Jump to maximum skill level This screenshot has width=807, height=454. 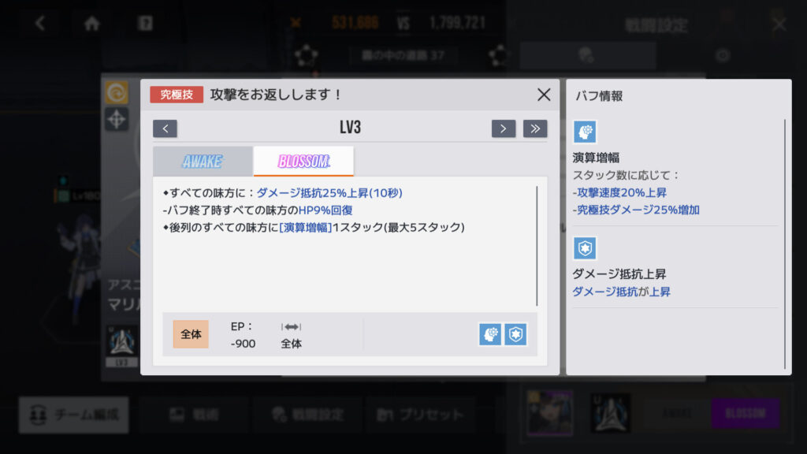pyautogui.click(x=535, y=128)
